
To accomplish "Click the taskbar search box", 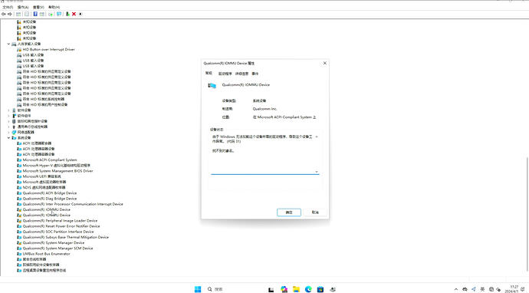I will click(x=215, y=289).
